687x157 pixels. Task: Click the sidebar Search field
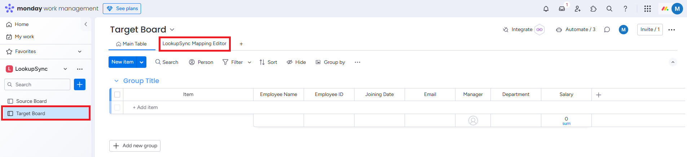(x=37, y=84)
